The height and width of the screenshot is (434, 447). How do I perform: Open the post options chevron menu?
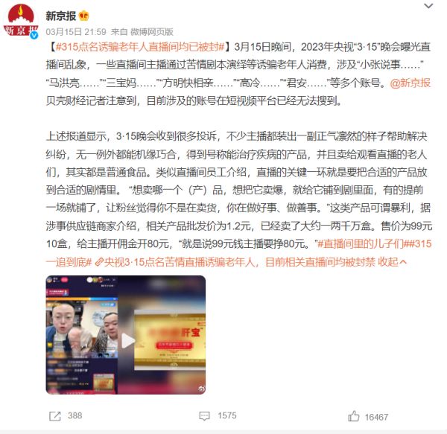pyautogui.click(x=428, y=6)
